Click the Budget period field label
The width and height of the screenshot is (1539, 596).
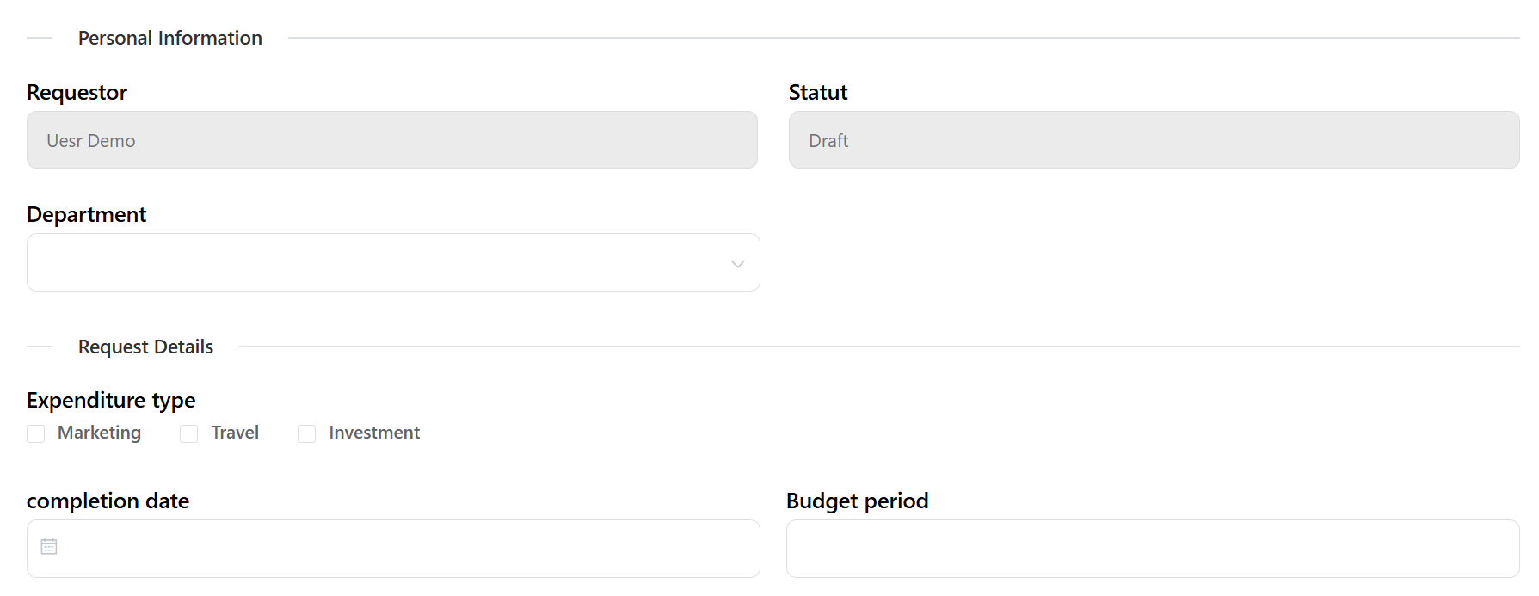tap(858, 501)
